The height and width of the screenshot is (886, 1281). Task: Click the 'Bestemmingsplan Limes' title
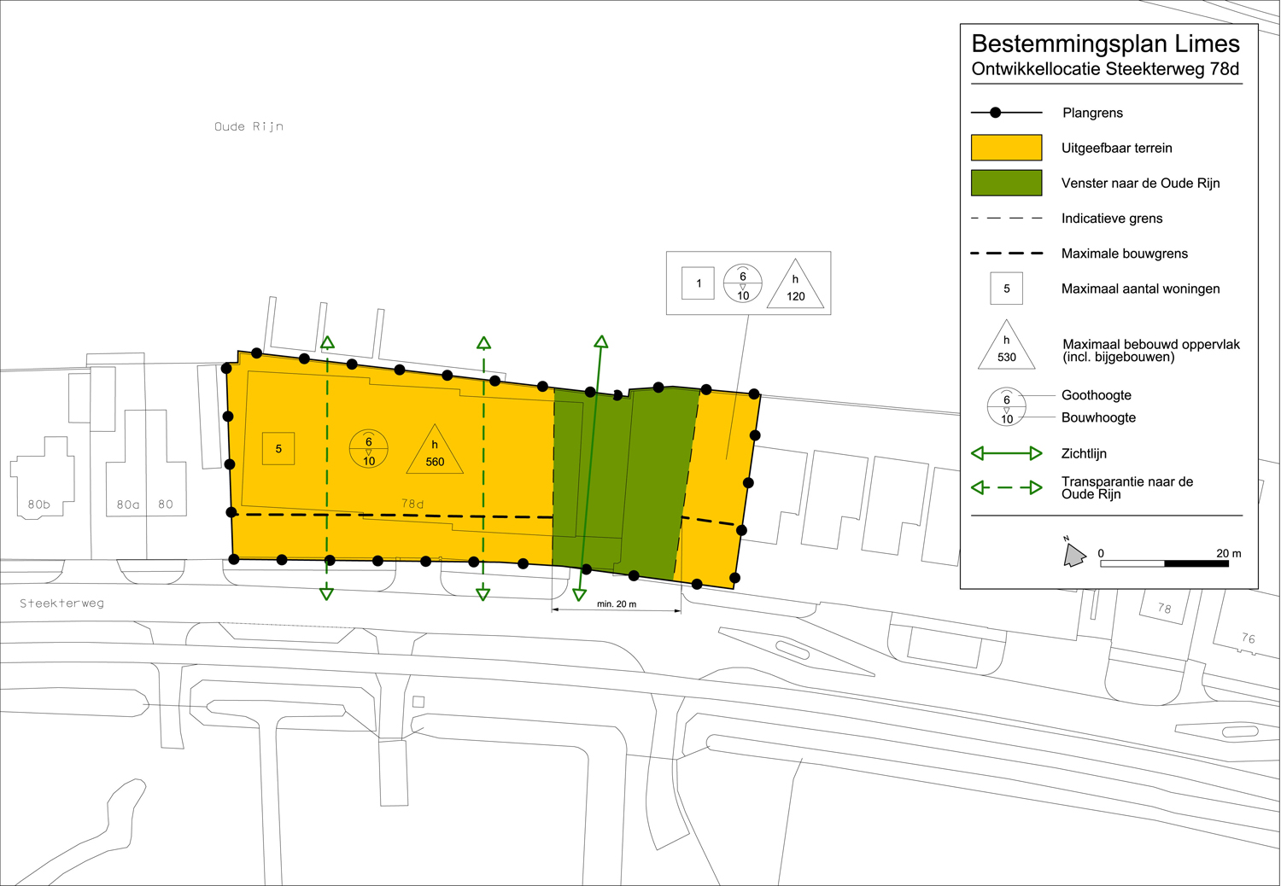tap(1105, 44)
